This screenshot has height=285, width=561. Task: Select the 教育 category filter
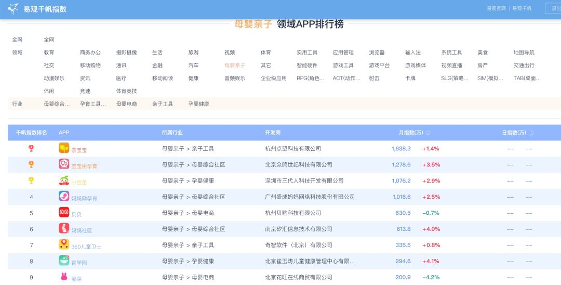tap(49, 53)
